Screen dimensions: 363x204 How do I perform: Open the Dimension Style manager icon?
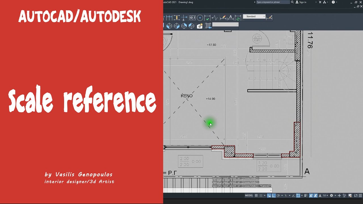[x=269, y=18]
